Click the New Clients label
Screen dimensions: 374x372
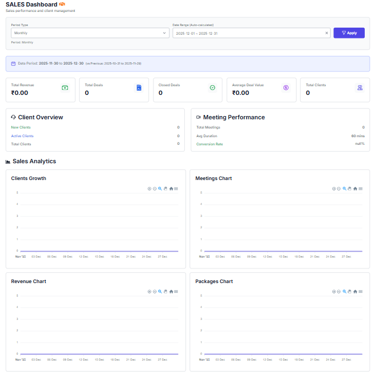coord(21,127)
